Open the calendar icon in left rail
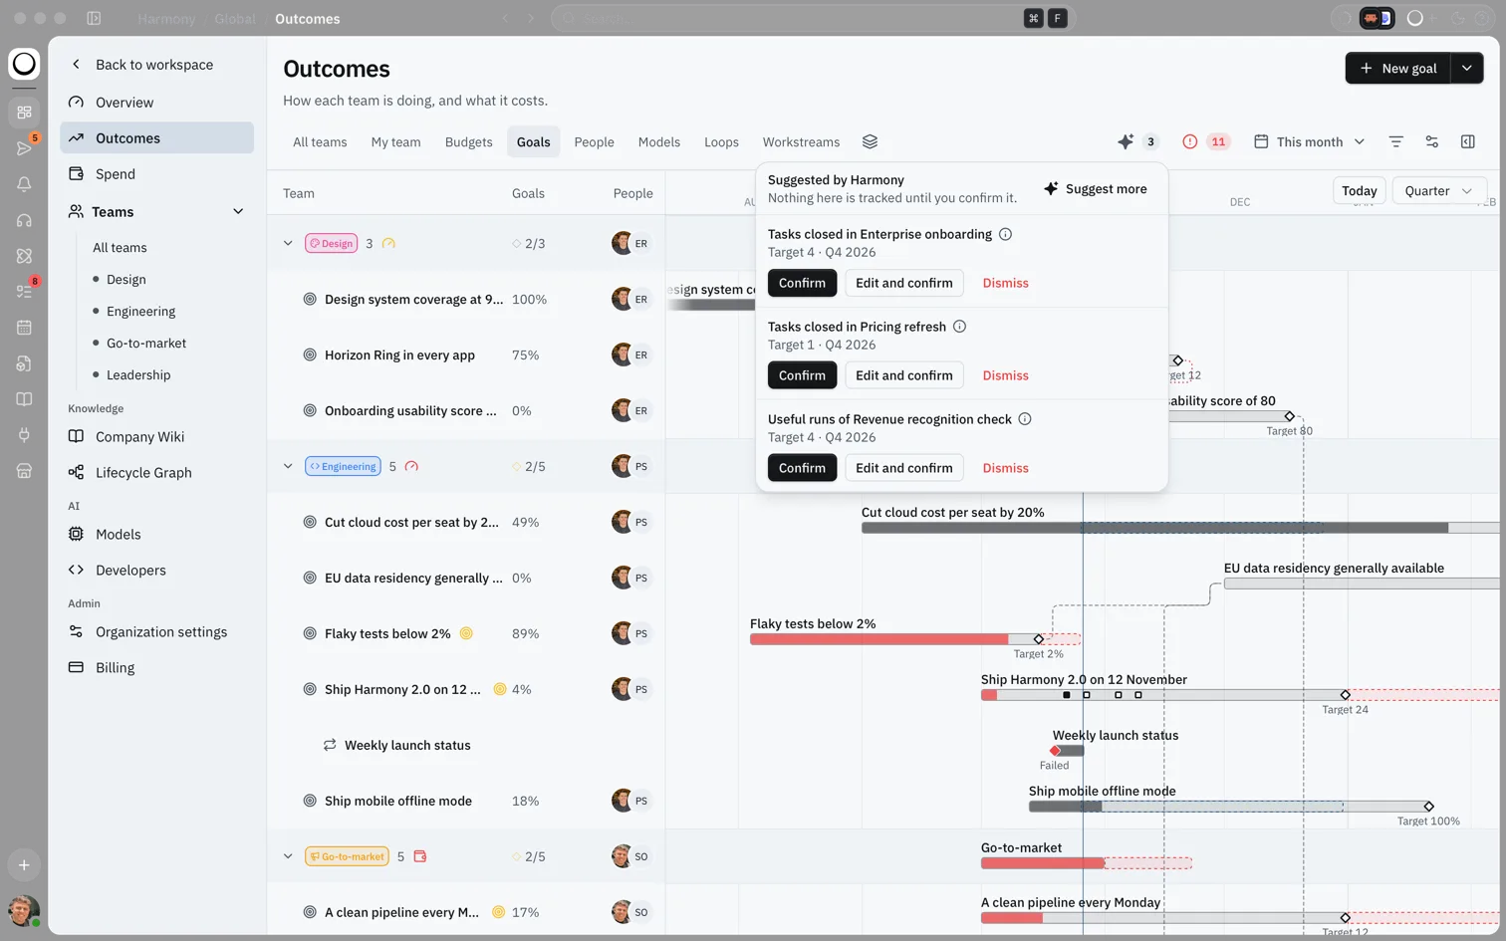This screenshot has width=1506, height=941. click(x=24, y=328)
